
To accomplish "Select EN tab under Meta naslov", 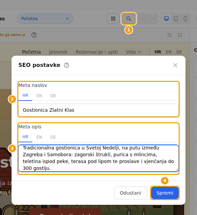I will 39,95.
